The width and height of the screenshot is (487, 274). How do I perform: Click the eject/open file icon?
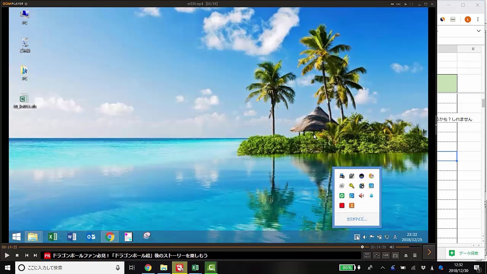pyautogui.click(x=406, y=255)
